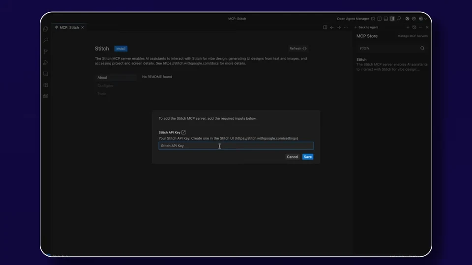
Task: Click the bottom cube icon in activity bar
Action: click(x=46, y=96)
